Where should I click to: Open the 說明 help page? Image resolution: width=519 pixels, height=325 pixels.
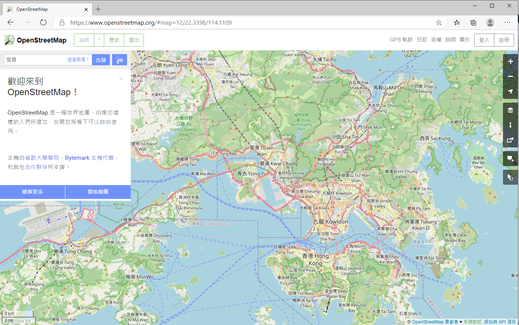(x=450, y=40)
